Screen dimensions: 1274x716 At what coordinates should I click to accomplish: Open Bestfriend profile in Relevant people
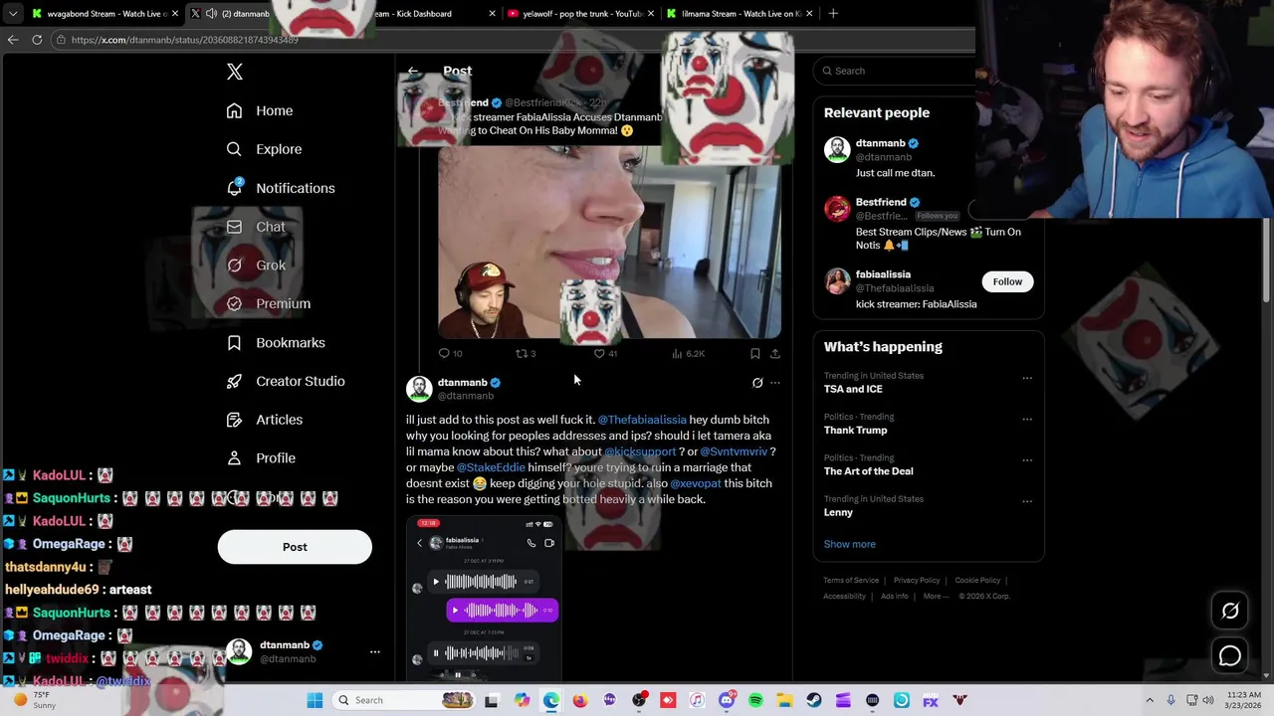881,202
